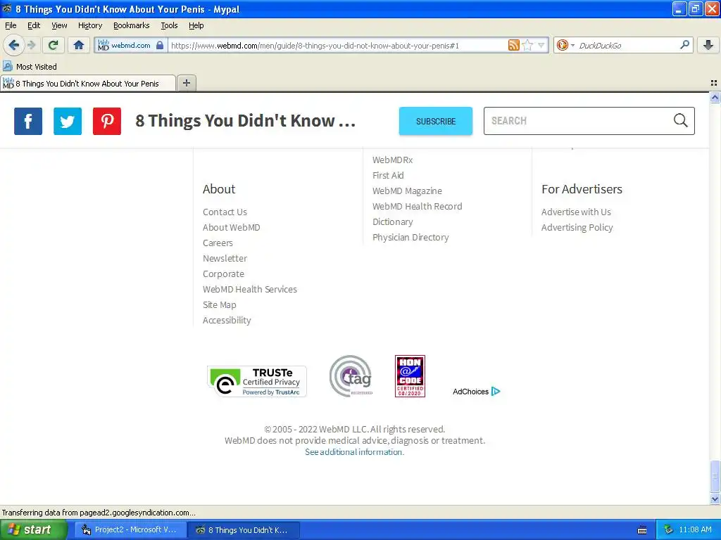
Task: Open the Bookmarks menu
Action: [132, 25]
